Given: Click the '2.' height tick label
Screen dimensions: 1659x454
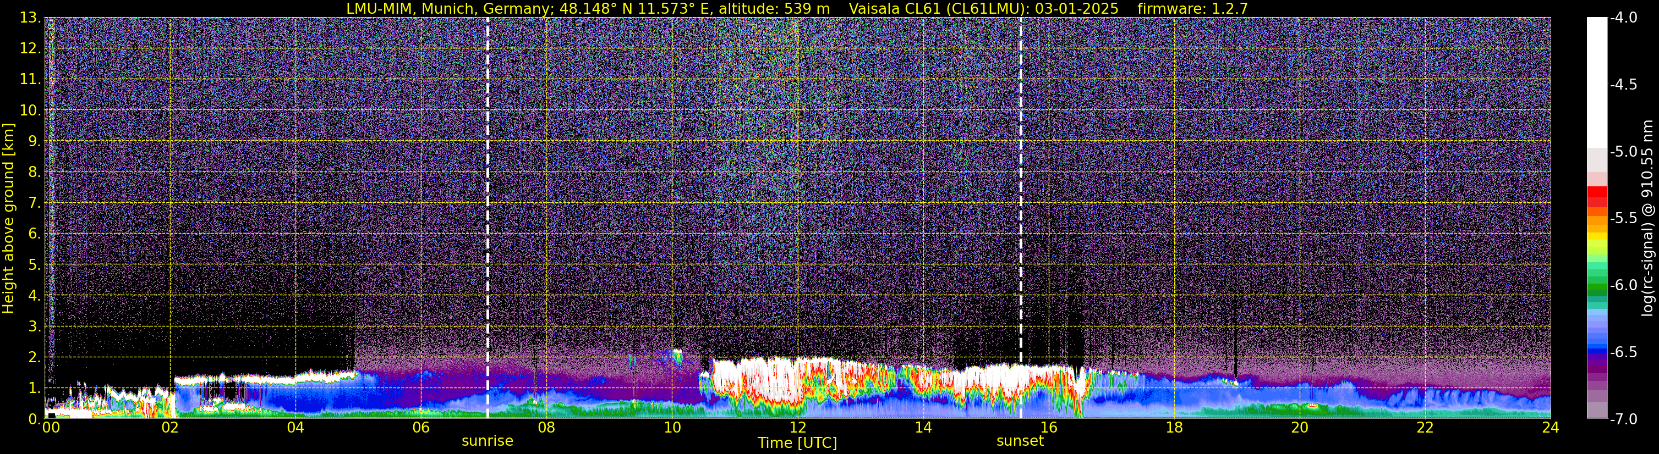Looking at the screenshot, I should pyautogui.click(x=34, y=357).
